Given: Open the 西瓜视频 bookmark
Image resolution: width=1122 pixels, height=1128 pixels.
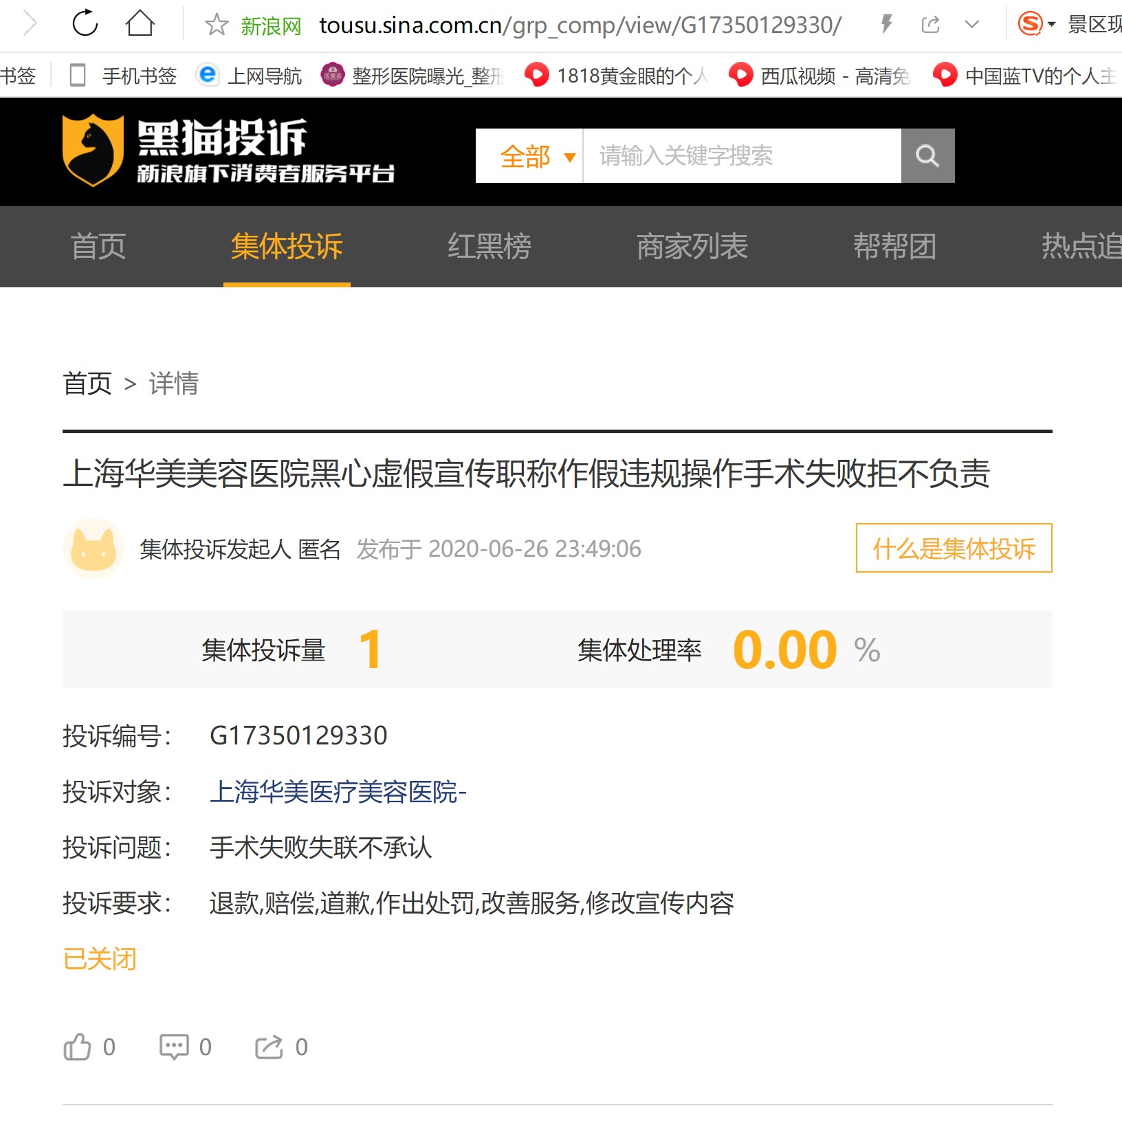Looking at the screenshot, I should coord(819,75).
